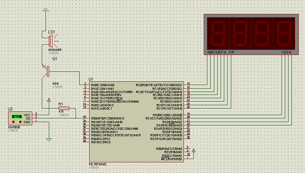Click the PIC18F45K22 part name label
The width and height of the screenshot is (305, 173).
[x=98, y=164]
